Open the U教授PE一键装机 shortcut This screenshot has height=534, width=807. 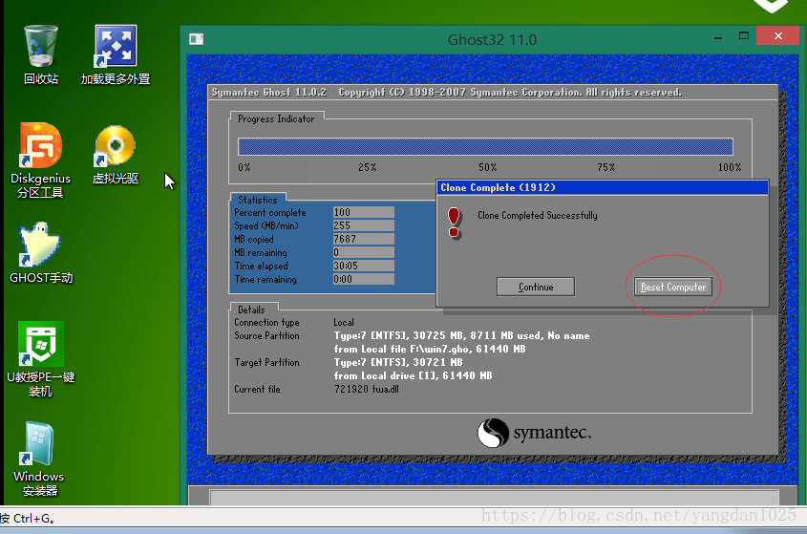(41, 359)
